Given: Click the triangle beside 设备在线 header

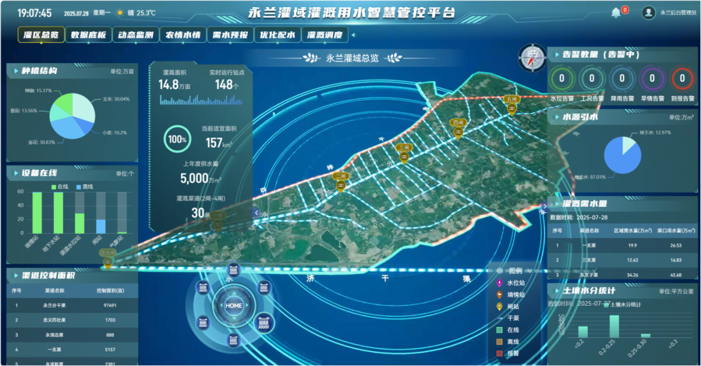Looking at the screenshot, I should pyautogui.click(x=16, y=173).
